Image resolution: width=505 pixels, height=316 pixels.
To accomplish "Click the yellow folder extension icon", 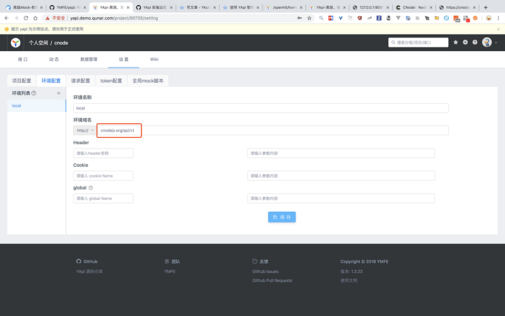I will [x=437, y=18].
